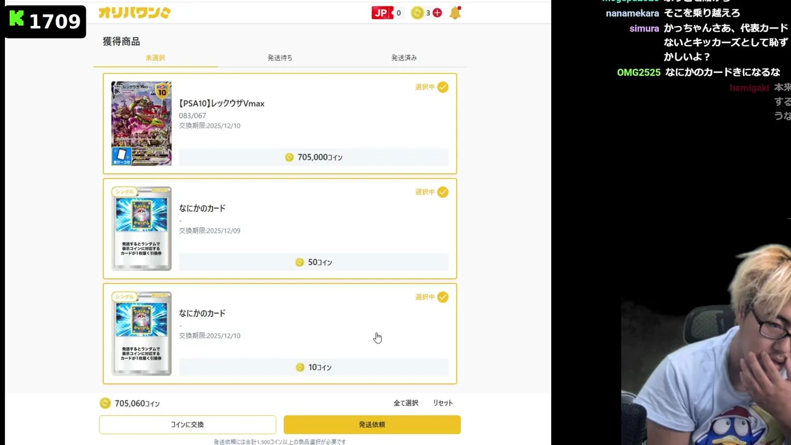Screen dimensions: 791x445
Task: Click coin icon beside 705,000コイン
Action: [x=289, y=158]
